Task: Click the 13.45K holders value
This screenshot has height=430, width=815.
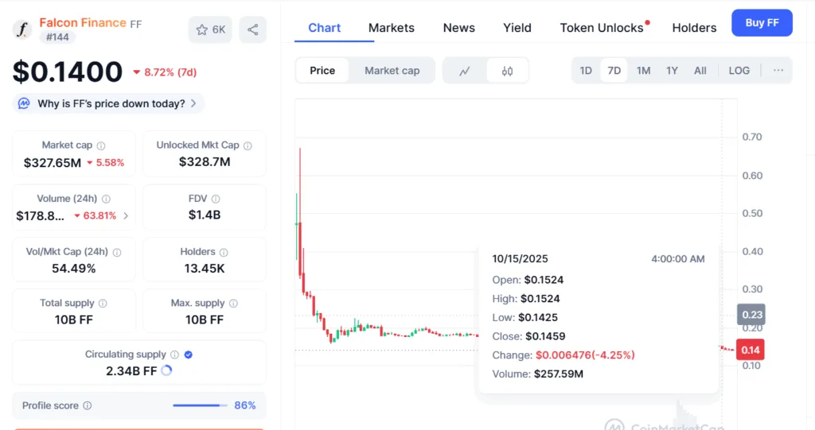Action: point(205,269)
